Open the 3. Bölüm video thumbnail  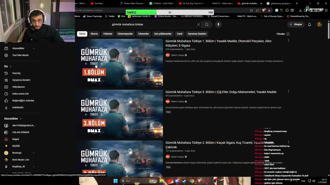(x=120, y=114)
